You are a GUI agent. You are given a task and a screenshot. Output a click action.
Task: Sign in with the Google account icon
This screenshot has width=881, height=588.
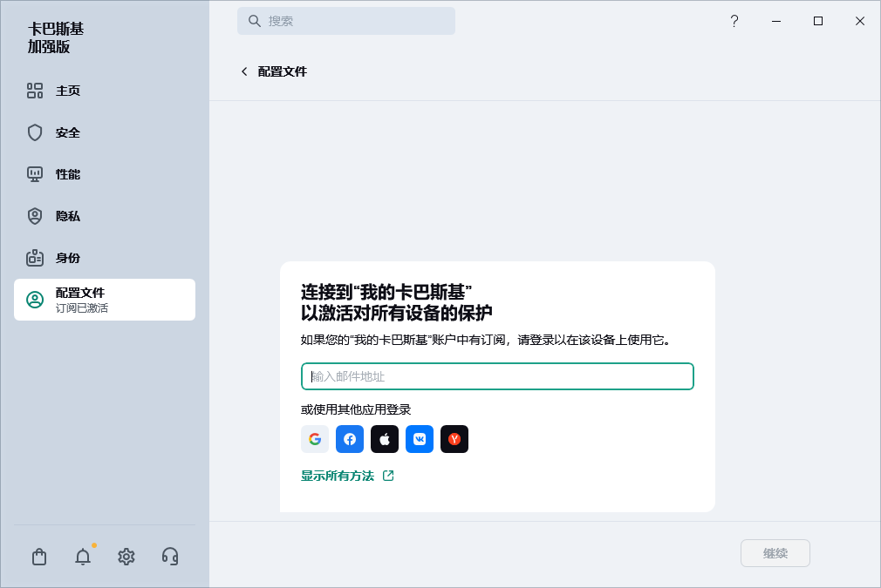(315, 439)
